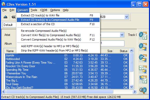Close the open Convert menu
Viewport: 150px width, 100px height.
click(x=22, y=10)
